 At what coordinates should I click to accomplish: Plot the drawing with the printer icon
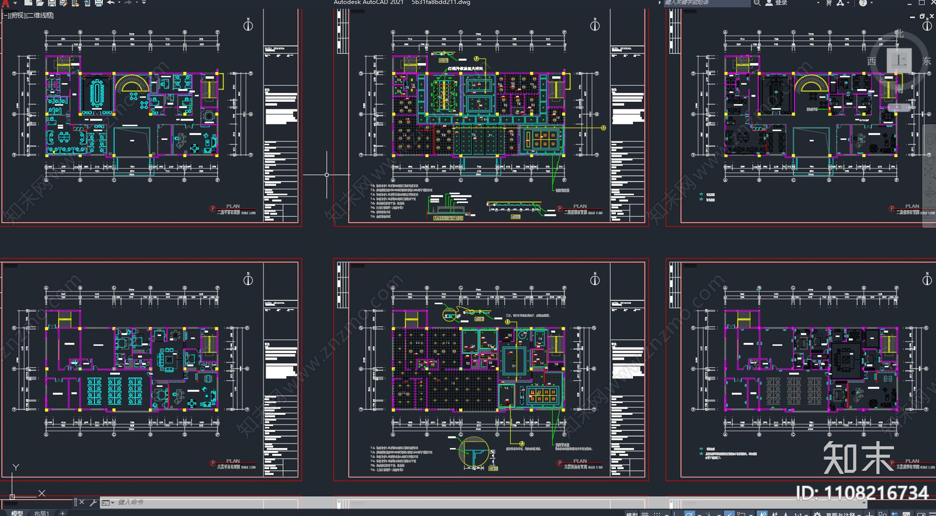(x=98, y=3)
